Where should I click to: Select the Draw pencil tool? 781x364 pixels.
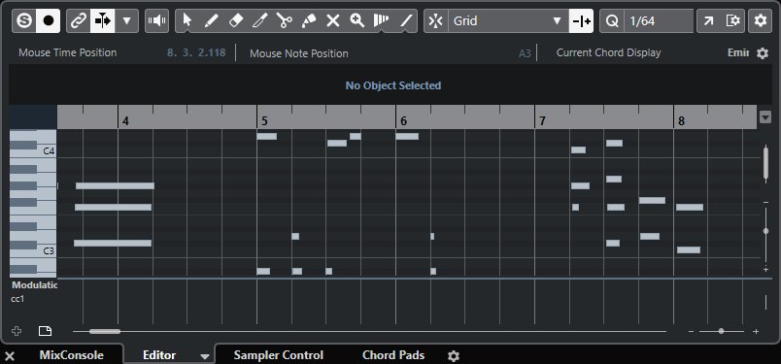click(x=211, y=21)
